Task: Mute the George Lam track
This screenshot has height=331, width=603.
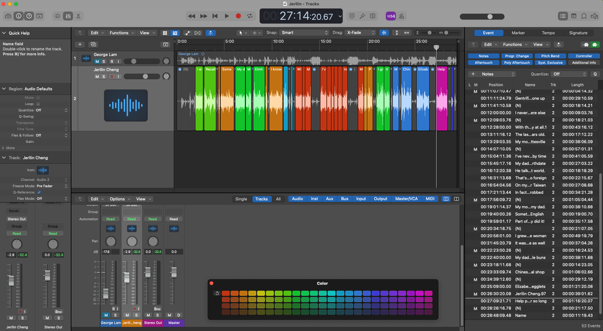Action: pos(96,61)
